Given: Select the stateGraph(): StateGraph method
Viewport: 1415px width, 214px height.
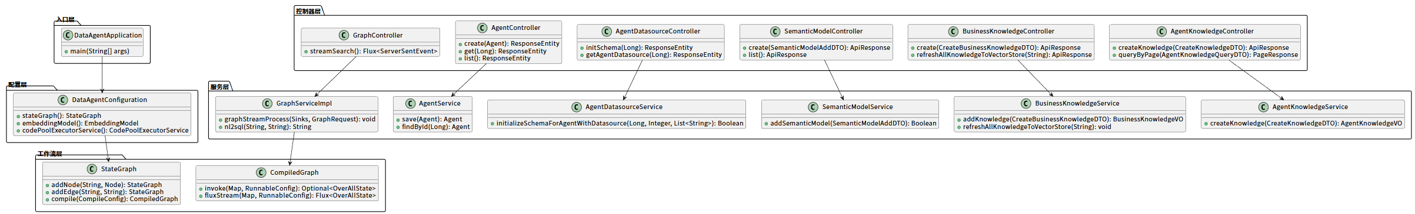Looking at the screenshot, I should tap(62, 116).
